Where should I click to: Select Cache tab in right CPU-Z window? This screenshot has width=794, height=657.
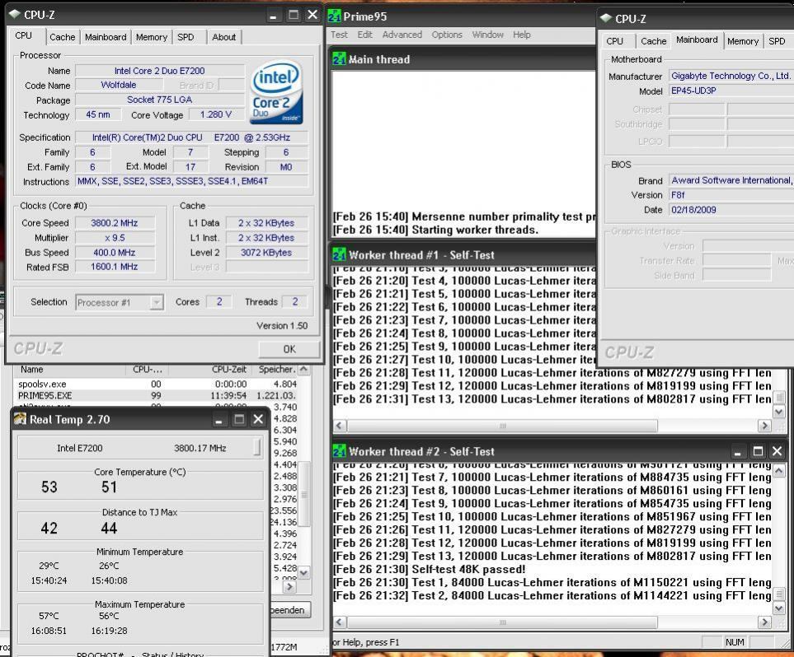pos(653,41)
